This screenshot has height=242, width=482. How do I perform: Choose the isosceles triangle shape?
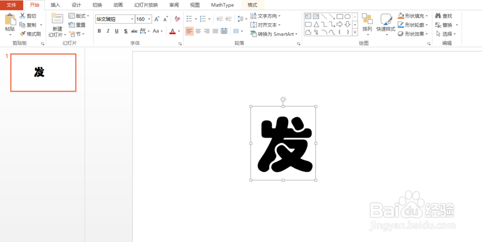click(x=316, y=24)
